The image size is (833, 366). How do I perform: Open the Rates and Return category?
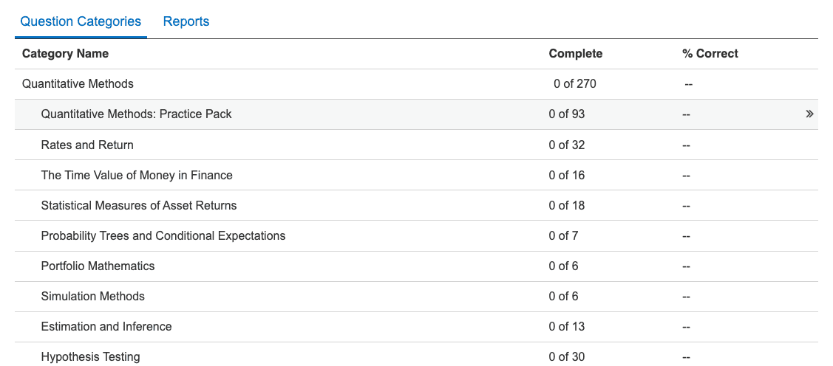(x=87, y=145)
